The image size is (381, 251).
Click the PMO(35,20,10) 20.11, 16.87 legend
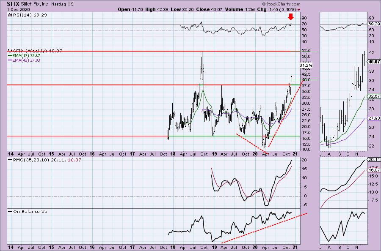(x=47, y=160)
